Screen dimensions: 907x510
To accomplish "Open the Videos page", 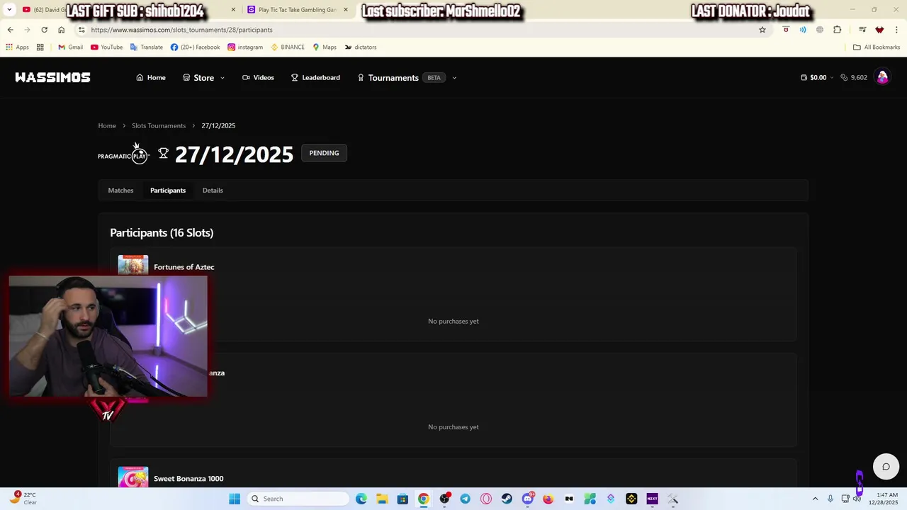I will click(258, 77).
